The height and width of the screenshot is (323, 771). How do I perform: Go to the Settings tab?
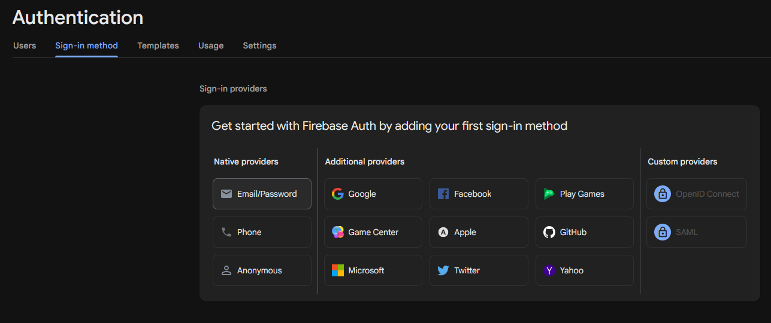(259, 45)
